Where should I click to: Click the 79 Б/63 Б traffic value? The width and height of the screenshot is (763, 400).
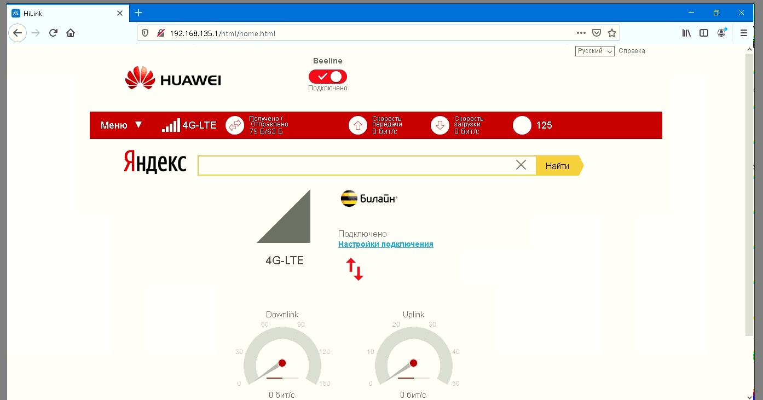(266, 132)
